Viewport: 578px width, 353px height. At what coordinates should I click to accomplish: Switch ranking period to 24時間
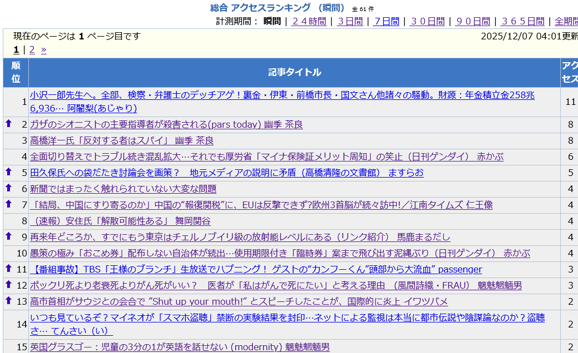click(309, 21)
